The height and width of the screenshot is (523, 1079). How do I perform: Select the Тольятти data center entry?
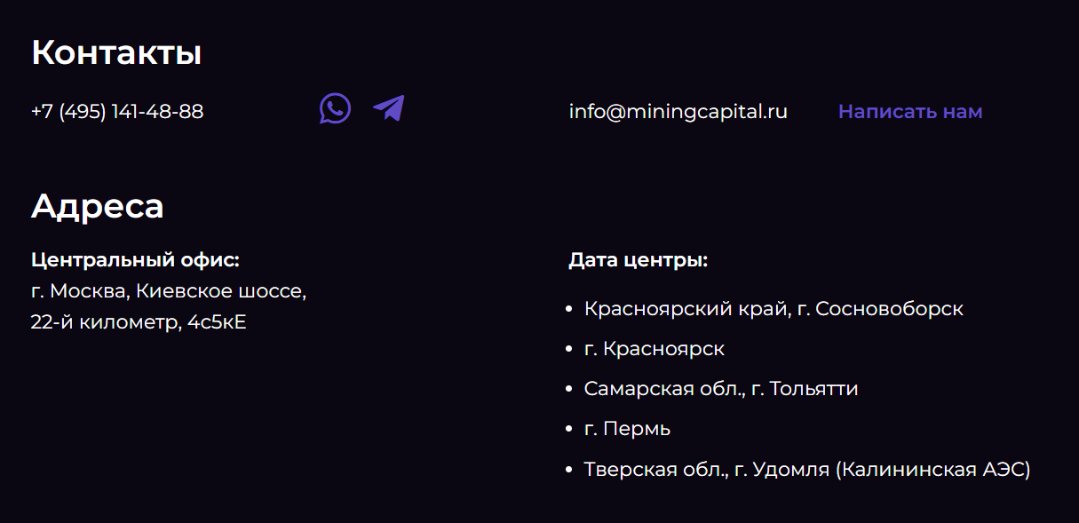721,389
